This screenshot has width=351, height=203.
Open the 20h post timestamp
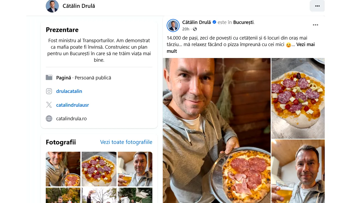186,29
